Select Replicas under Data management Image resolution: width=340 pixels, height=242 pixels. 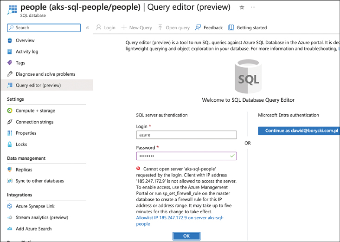[x=24, y=170]
